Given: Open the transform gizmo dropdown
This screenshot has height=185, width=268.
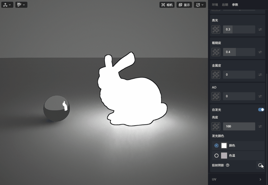Looking at the screenshot, I should (7, 5).
